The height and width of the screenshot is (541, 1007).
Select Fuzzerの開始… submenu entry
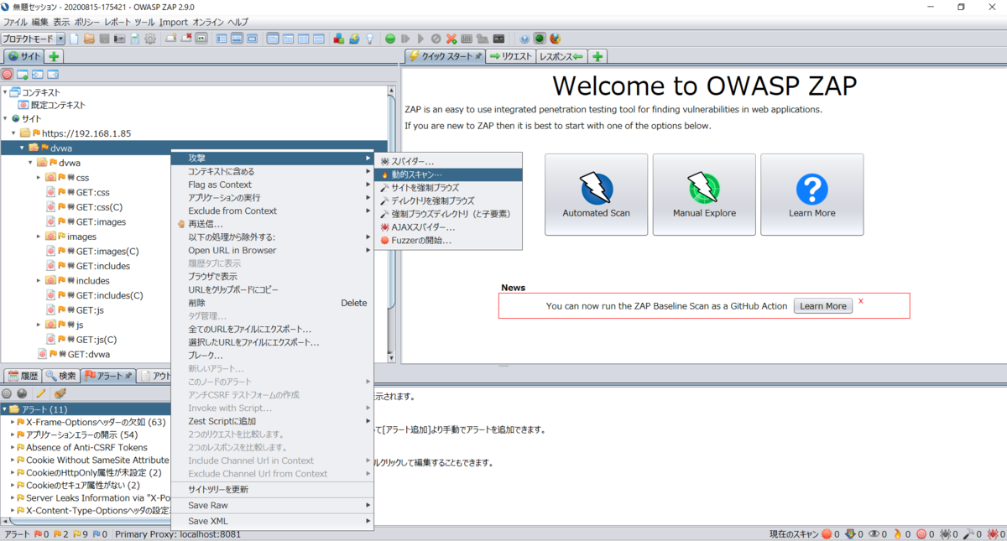(448, 241)
